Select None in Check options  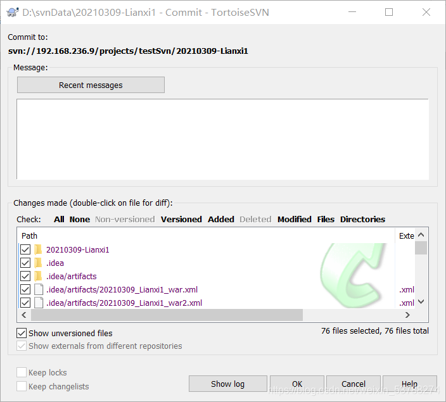point(80,219)
